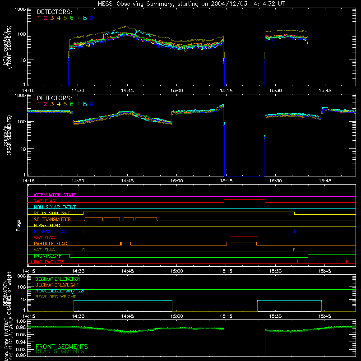
Task: Click the DECIMATION CHANNEL or weight axis title
Action: 7,293
